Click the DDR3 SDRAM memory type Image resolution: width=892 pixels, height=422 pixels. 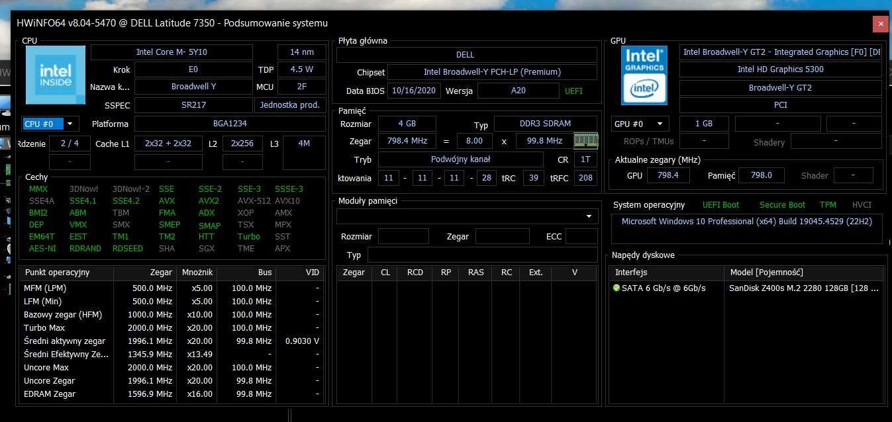546,124
